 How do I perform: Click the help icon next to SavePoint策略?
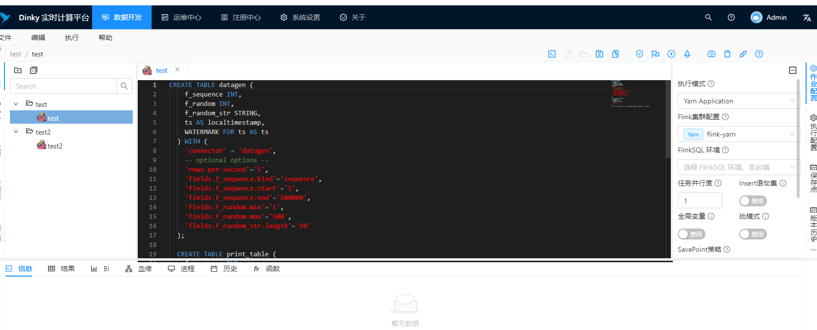pos(727,249)
